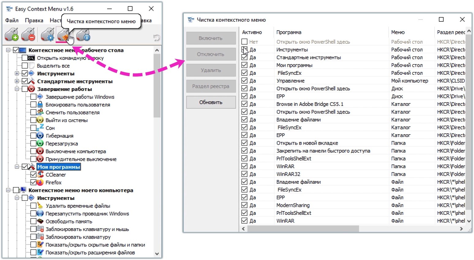
Task: Collapse the Контекстное меню рабочего стола tree node
Action: tap(8, 50)
